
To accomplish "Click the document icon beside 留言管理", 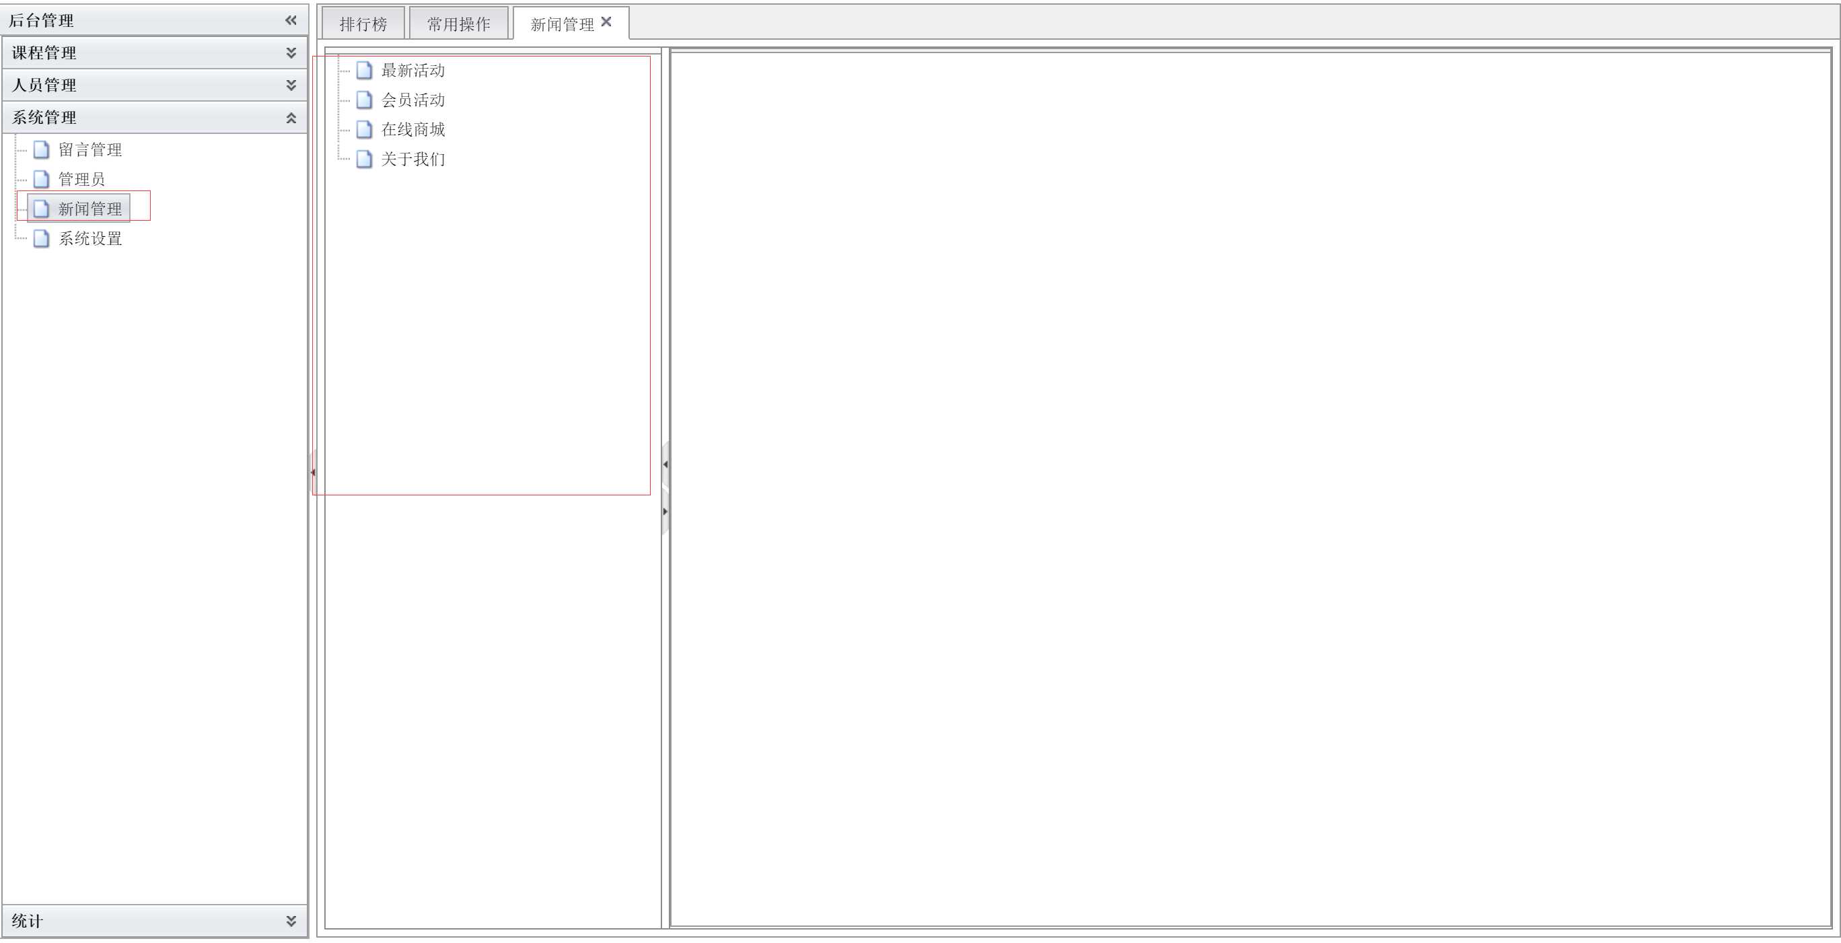I will click(x=42, y=149).
